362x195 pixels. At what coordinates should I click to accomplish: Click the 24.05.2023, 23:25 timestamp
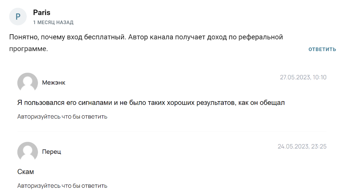302,147
